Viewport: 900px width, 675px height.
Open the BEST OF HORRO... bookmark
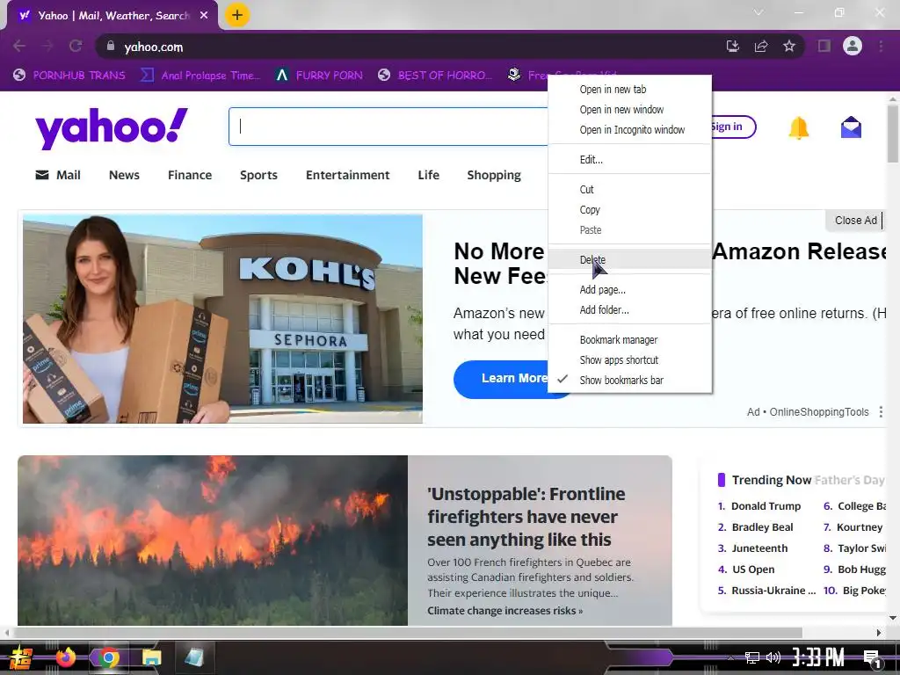click(x=435, y=76)
